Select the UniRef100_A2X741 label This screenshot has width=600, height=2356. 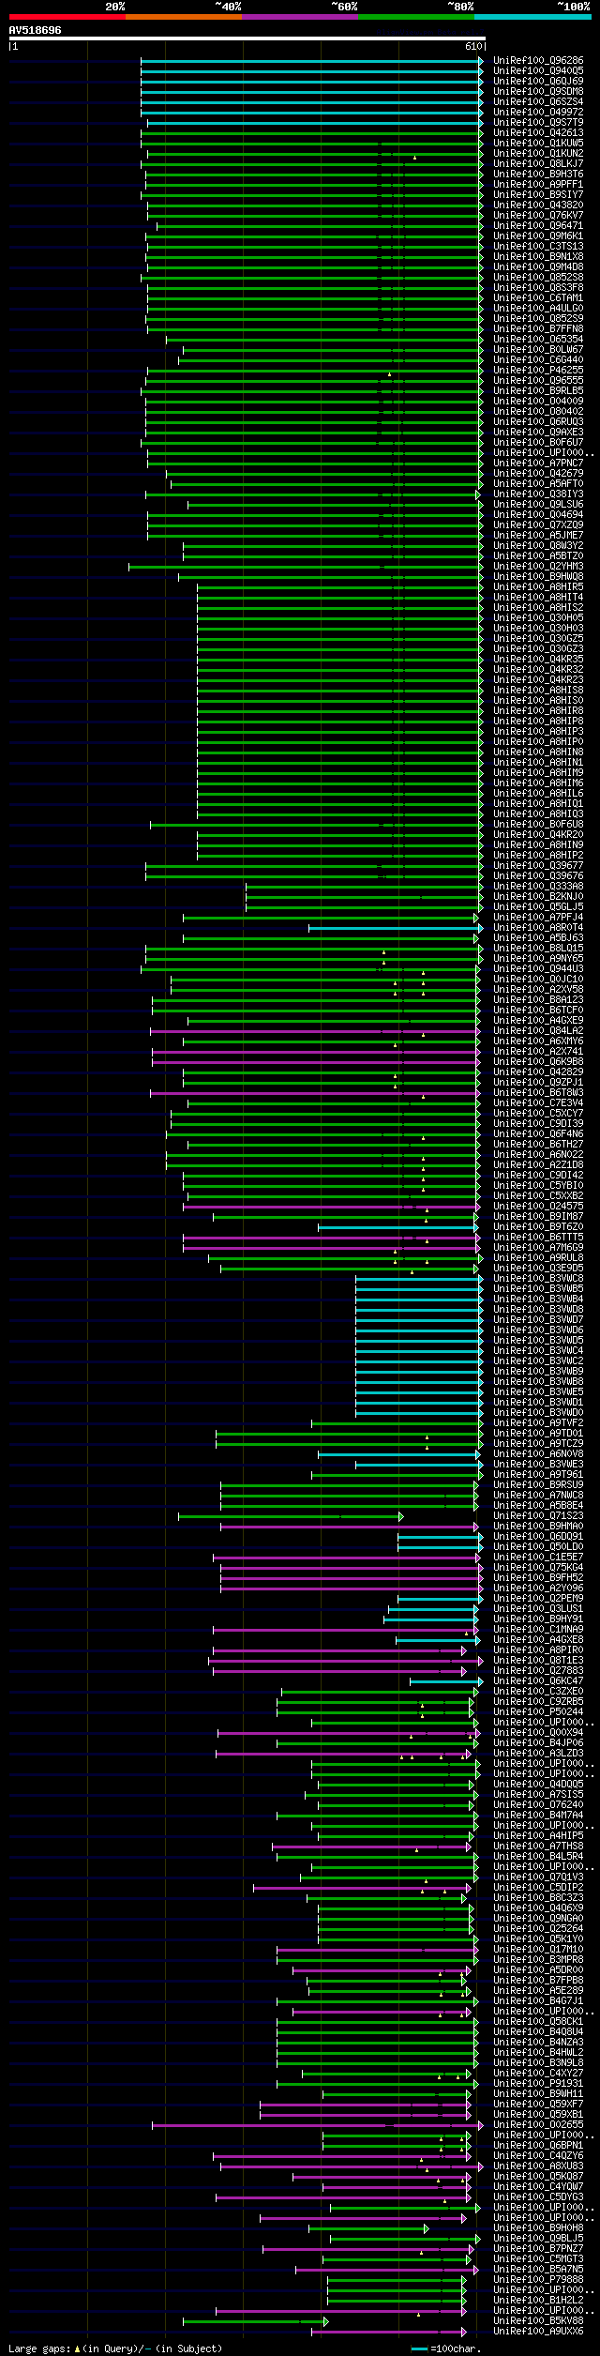pos(538,1052)
